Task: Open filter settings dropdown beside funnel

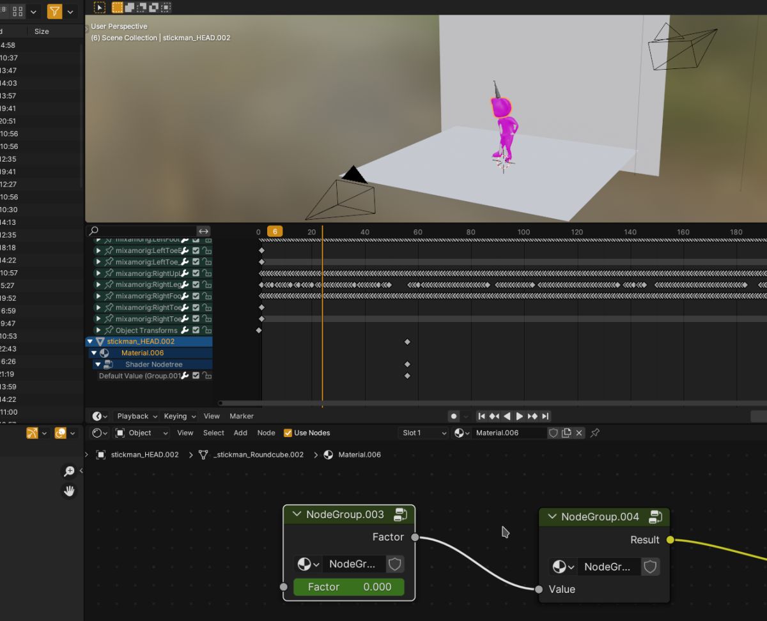Action: point(70,11)
